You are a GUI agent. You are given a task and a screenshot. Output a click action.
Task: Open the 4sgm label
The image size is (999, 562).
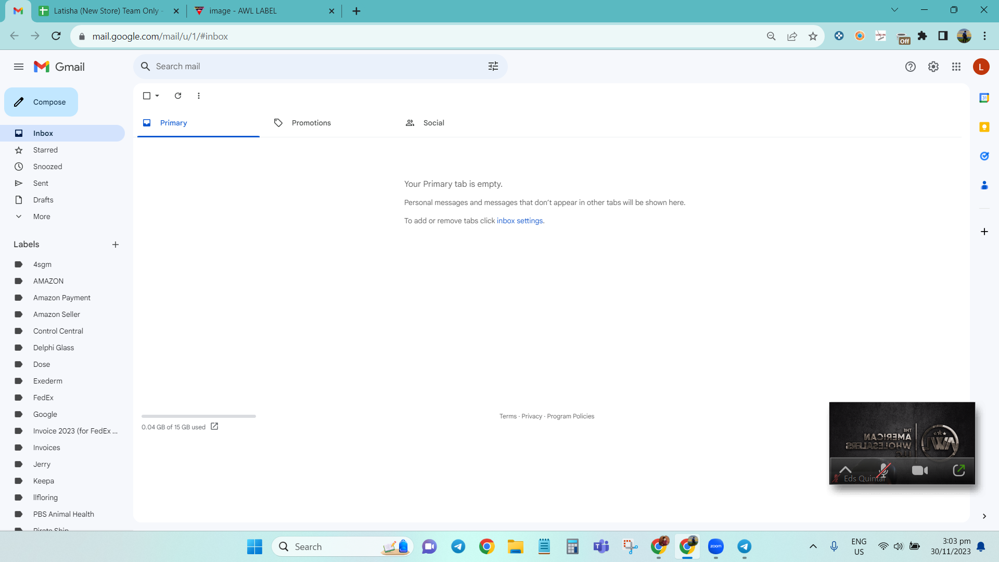coord(62,264)
